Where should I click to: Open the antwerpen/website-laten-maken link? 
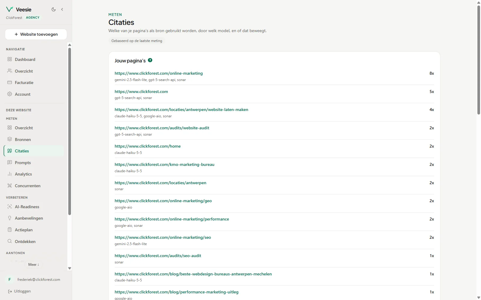click(181, 109)
